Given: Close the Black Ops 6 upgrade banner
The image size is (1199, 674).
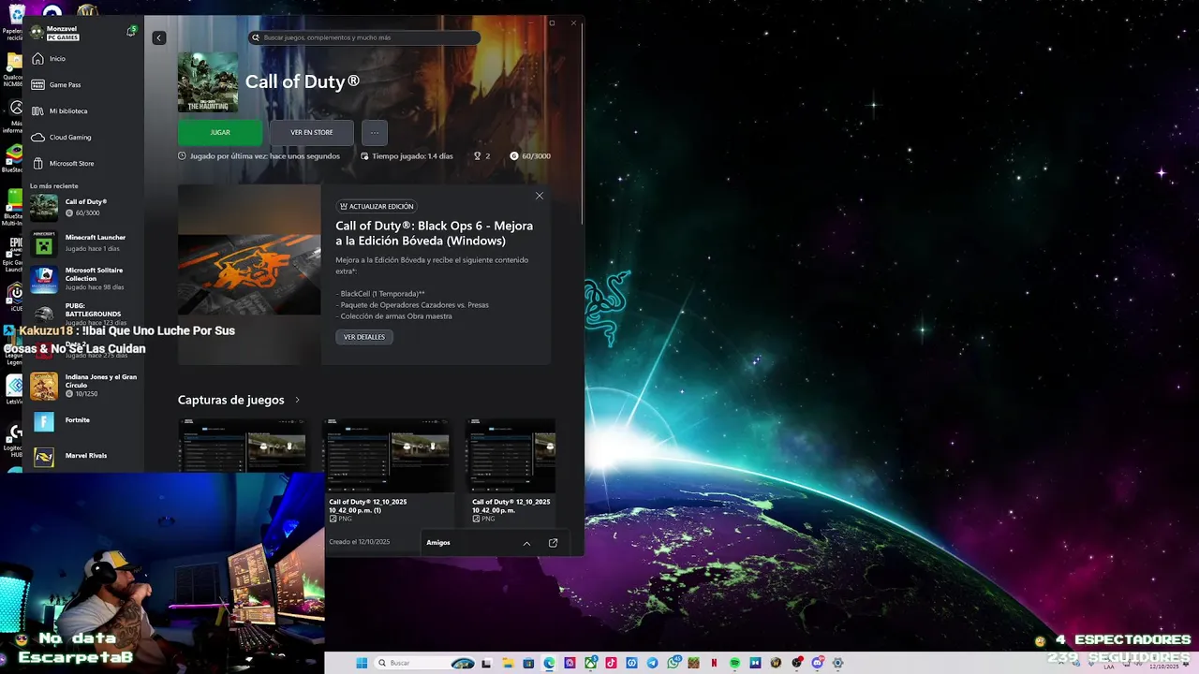Looking at the screenshot, I should click(x=539, y=196).
